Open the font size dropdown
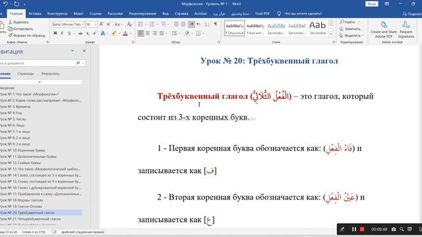The height and width of the screenshot is (237, 422). 95,24
